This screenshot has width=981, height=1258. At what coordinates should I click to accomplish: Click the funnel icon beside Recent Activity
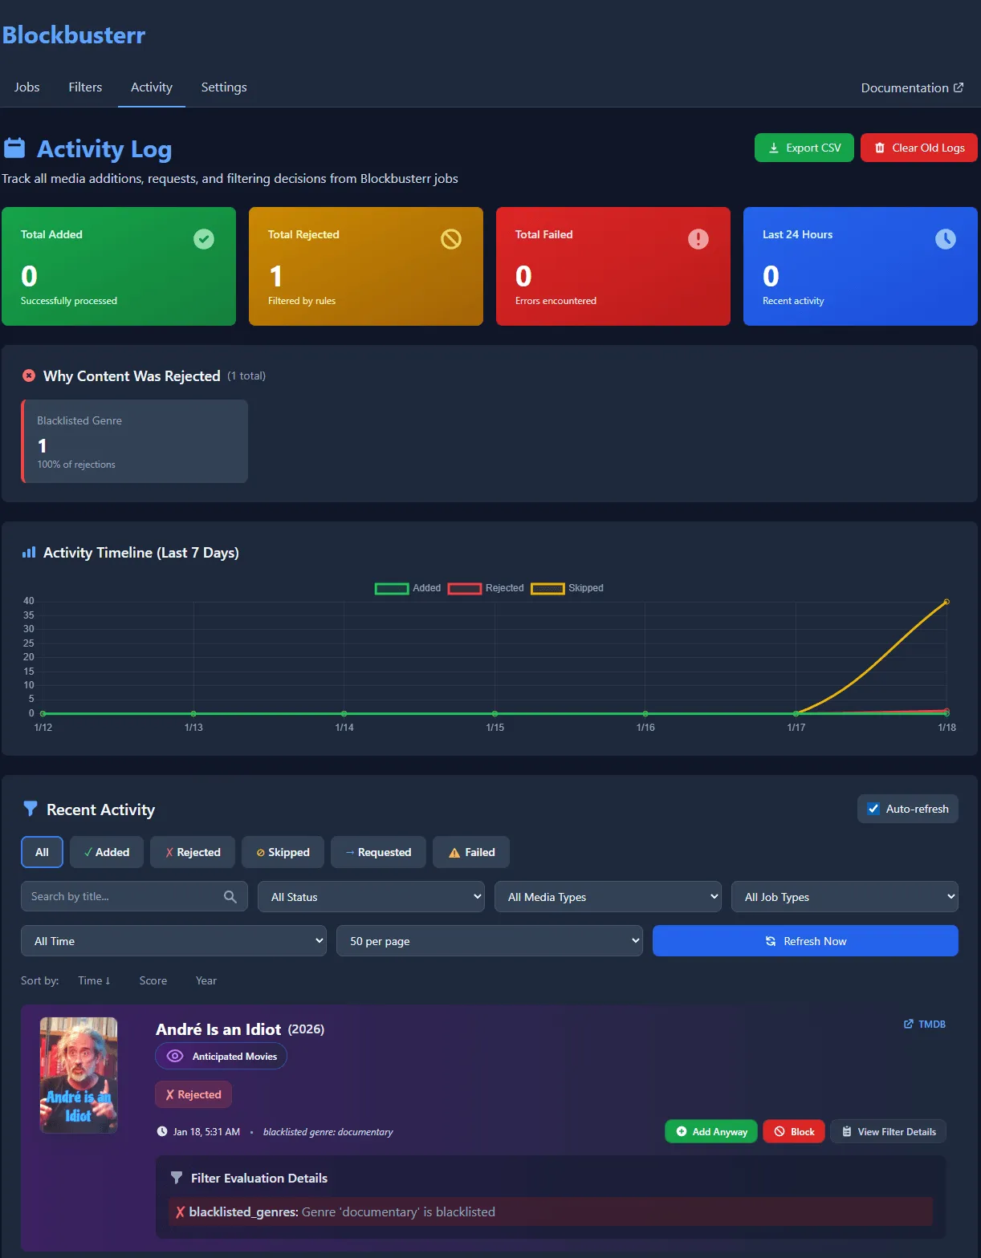pyautogui.click(x=31, y=809)
